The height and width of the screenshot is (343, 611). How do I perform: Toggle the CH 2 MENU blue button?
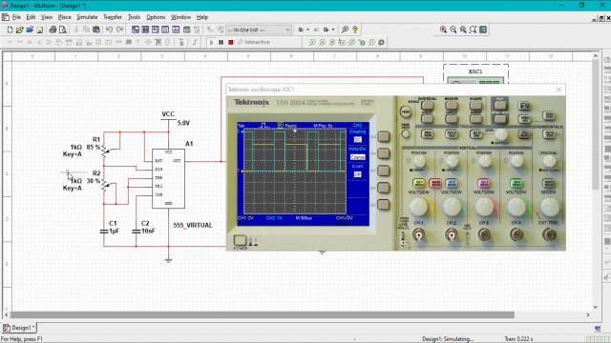452,183
